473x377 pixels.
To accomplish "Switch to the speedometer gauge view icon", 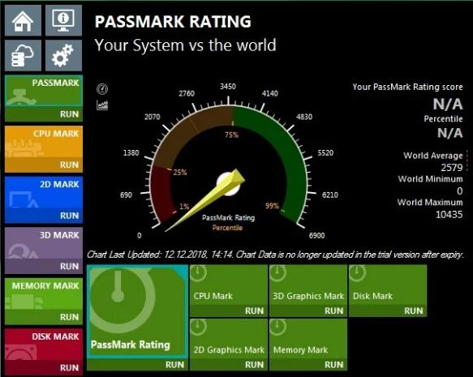I will point(102,89).
